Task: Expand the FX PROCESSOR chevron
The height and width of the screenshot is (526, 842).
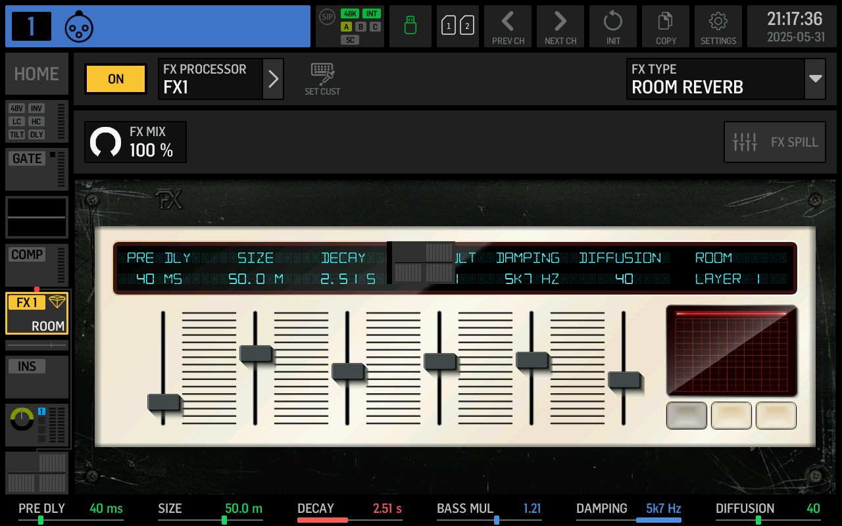Action: (273, 79)
